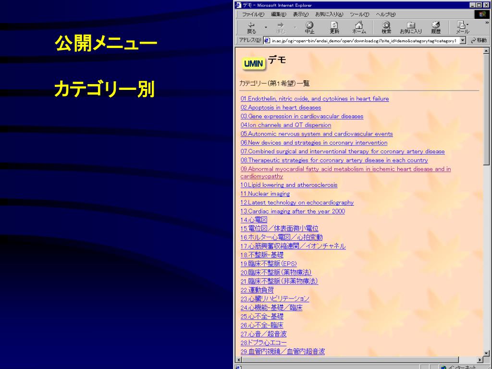492x369 pixels.
Task: Open History (履歴) toolbar icon
Action: coord(435,27)
